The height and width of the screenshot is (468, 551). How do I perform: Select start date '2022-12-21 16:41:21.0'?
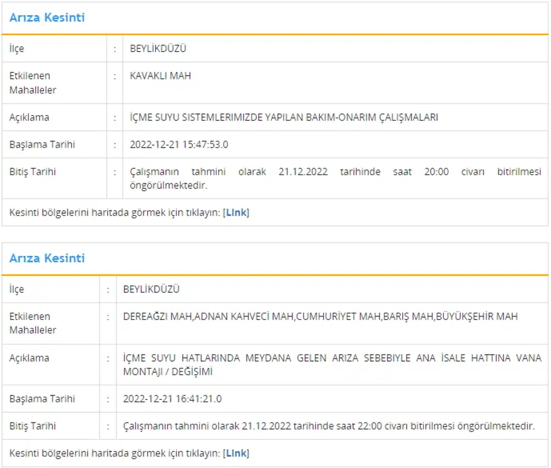pos(172,399)
